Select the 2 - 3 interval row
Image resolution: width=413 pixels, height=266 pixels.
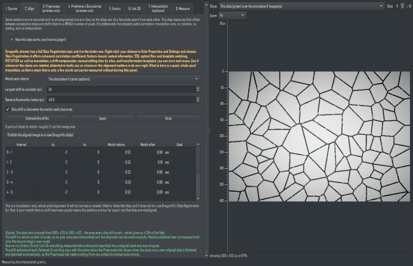coord(100,172)
